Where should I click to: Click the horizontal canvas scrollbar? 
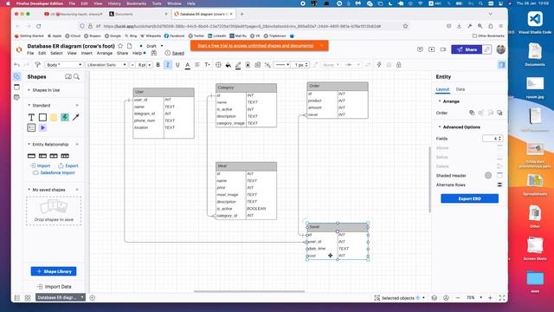(249, 291)
